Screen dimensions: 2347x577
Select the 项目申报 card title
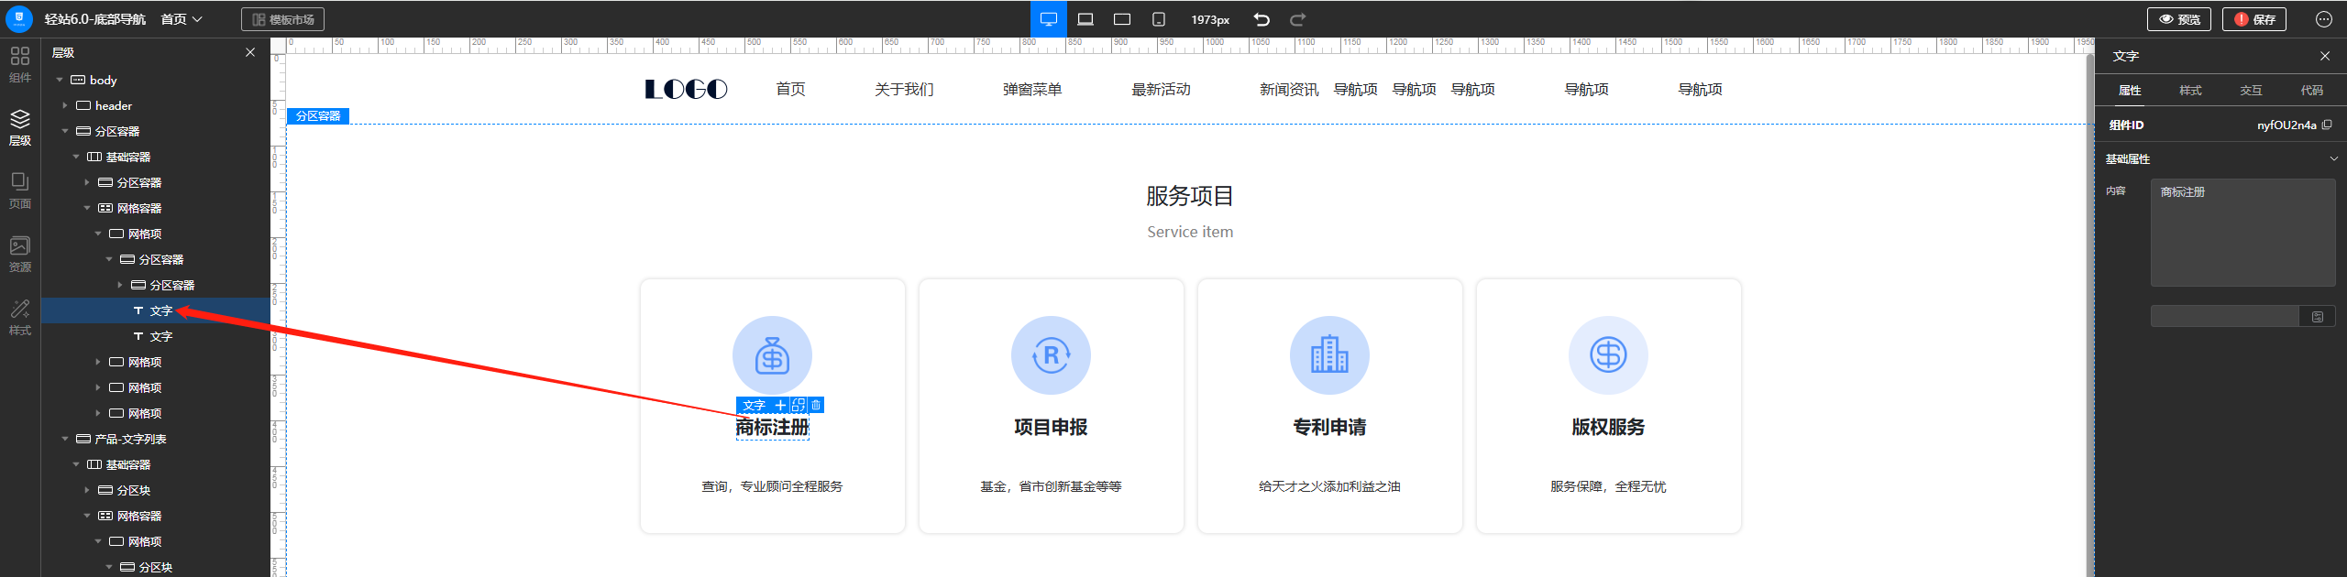pos(1051,428)
